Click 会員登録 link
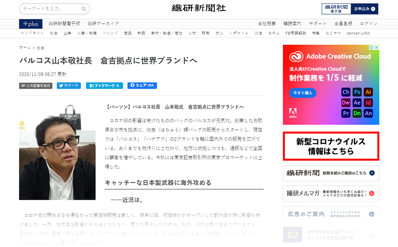This screenshot has height=247, width=398. pos(343,24)
